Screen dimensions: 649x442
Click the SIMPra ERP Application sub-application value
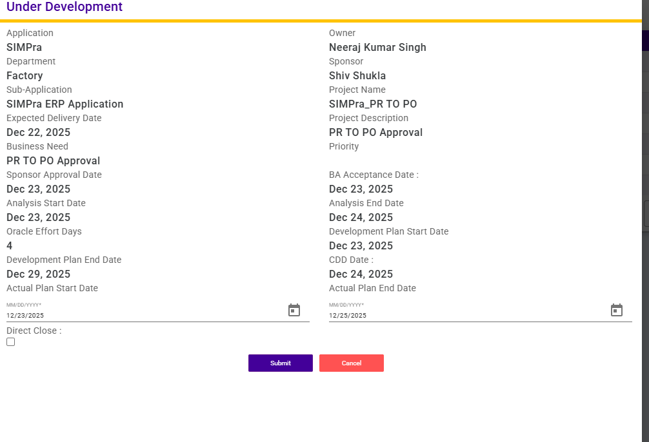(65, 104)
